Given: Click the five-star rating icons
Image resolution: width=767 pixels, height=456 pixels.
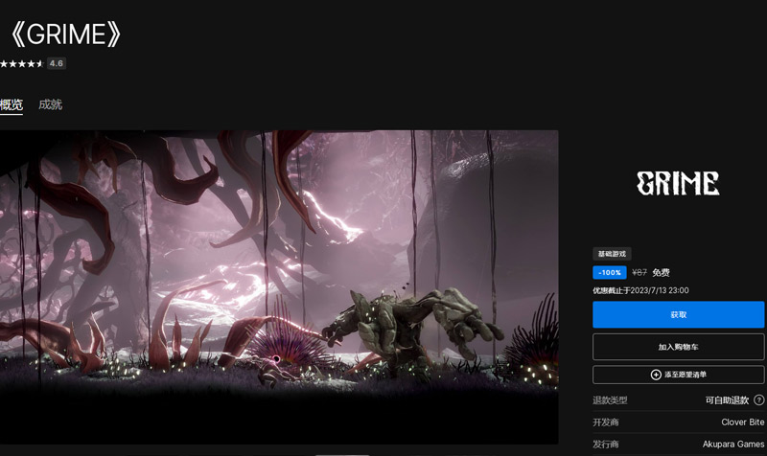Looking at the screenshot, I should click(x=21, y=63).
